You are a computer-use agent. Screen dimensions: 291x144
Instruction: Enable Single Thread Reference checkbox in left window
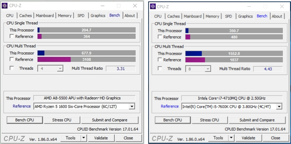[x=12, y=36]
